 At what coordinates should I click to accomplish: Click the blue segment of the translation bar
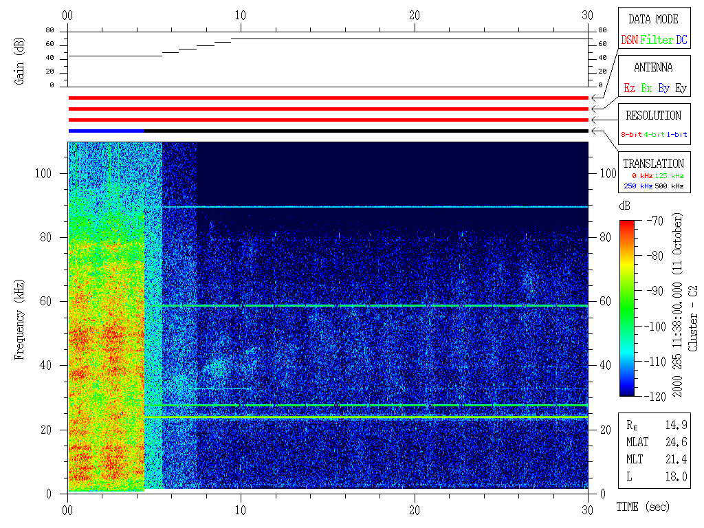click(x=106, y=131)
